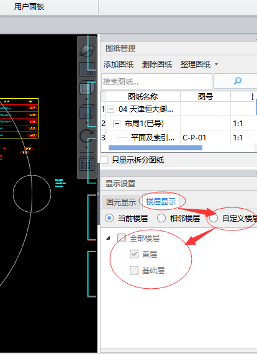Click the rotate view arrow icon
Screen dimensions: 257x354
[87, 136]
